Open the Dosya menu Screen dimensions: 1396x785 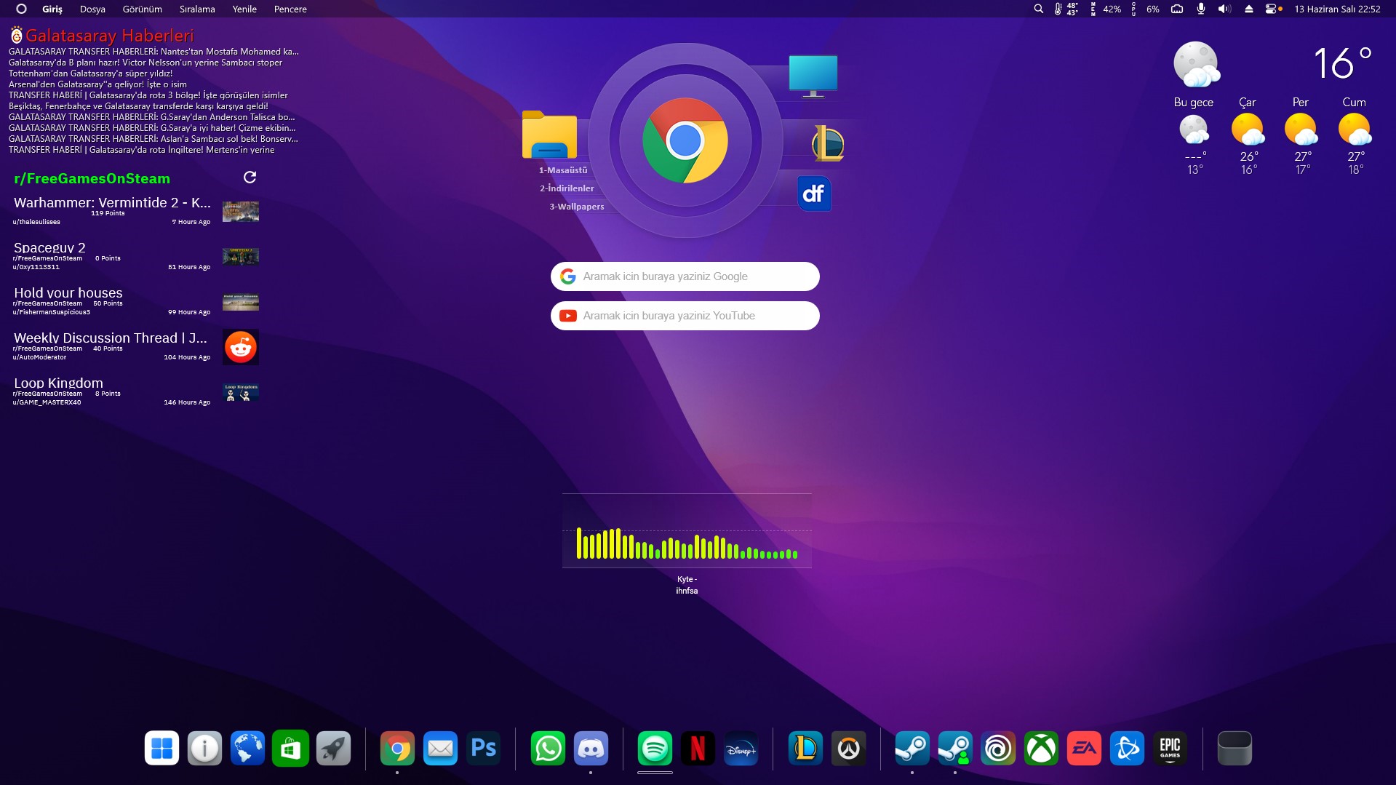[92, 9]
